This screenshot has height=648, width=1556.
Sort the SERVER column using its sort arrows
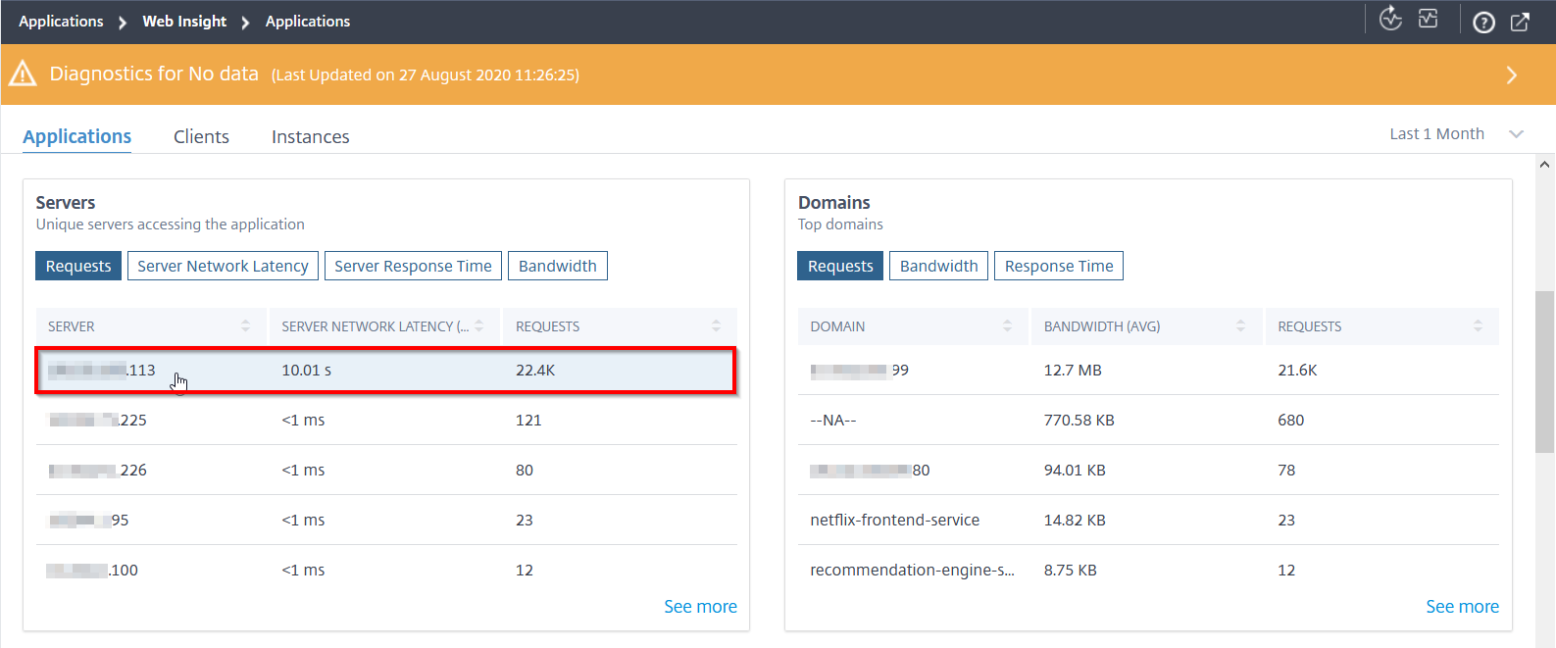pyautogui.click(x=245, y=326)
